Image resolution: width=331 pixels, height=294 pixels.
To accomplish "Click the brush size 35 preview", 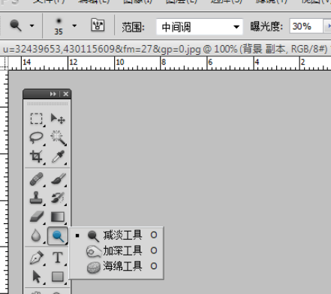I will [59, 26].
